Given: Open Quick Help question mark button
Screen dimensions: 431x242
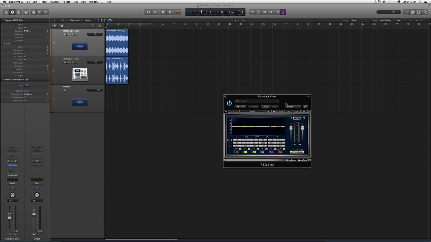Looking at the screenshot, I should point(26,12).
